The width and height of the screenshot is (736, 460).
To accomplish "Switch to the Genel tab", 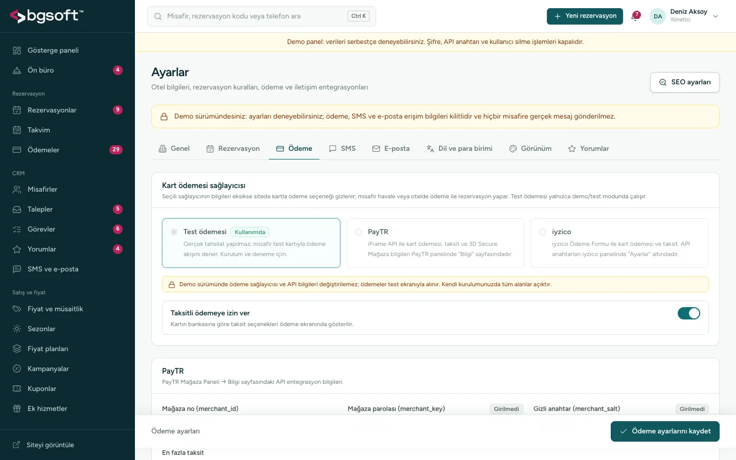I will (174, 149).
